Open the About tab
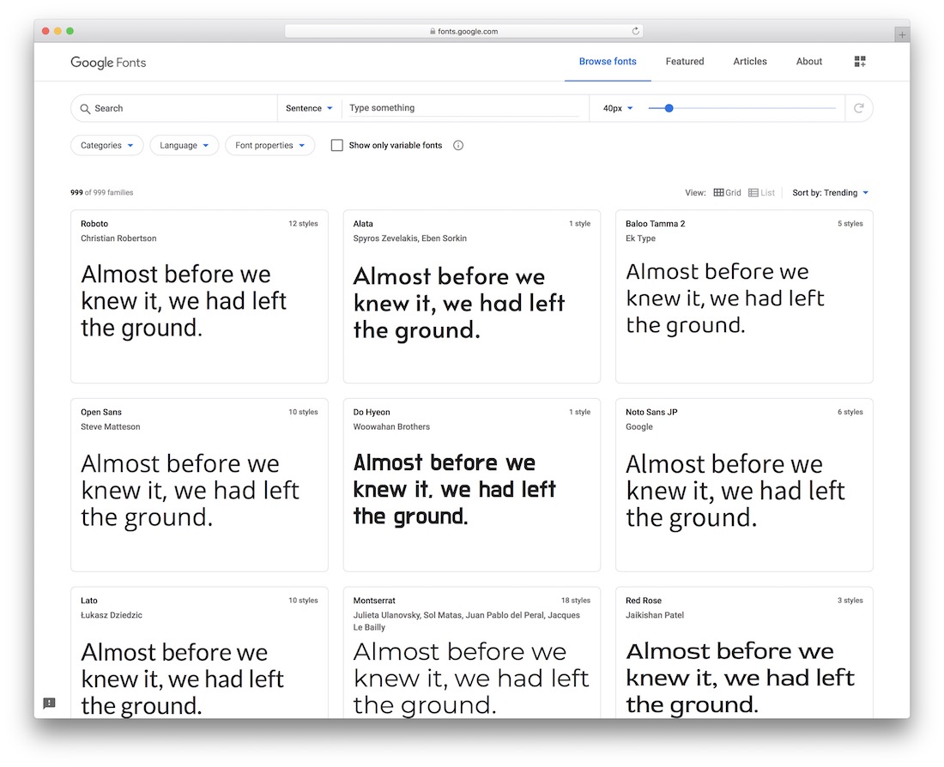944x767 pixels. (809, 62)
